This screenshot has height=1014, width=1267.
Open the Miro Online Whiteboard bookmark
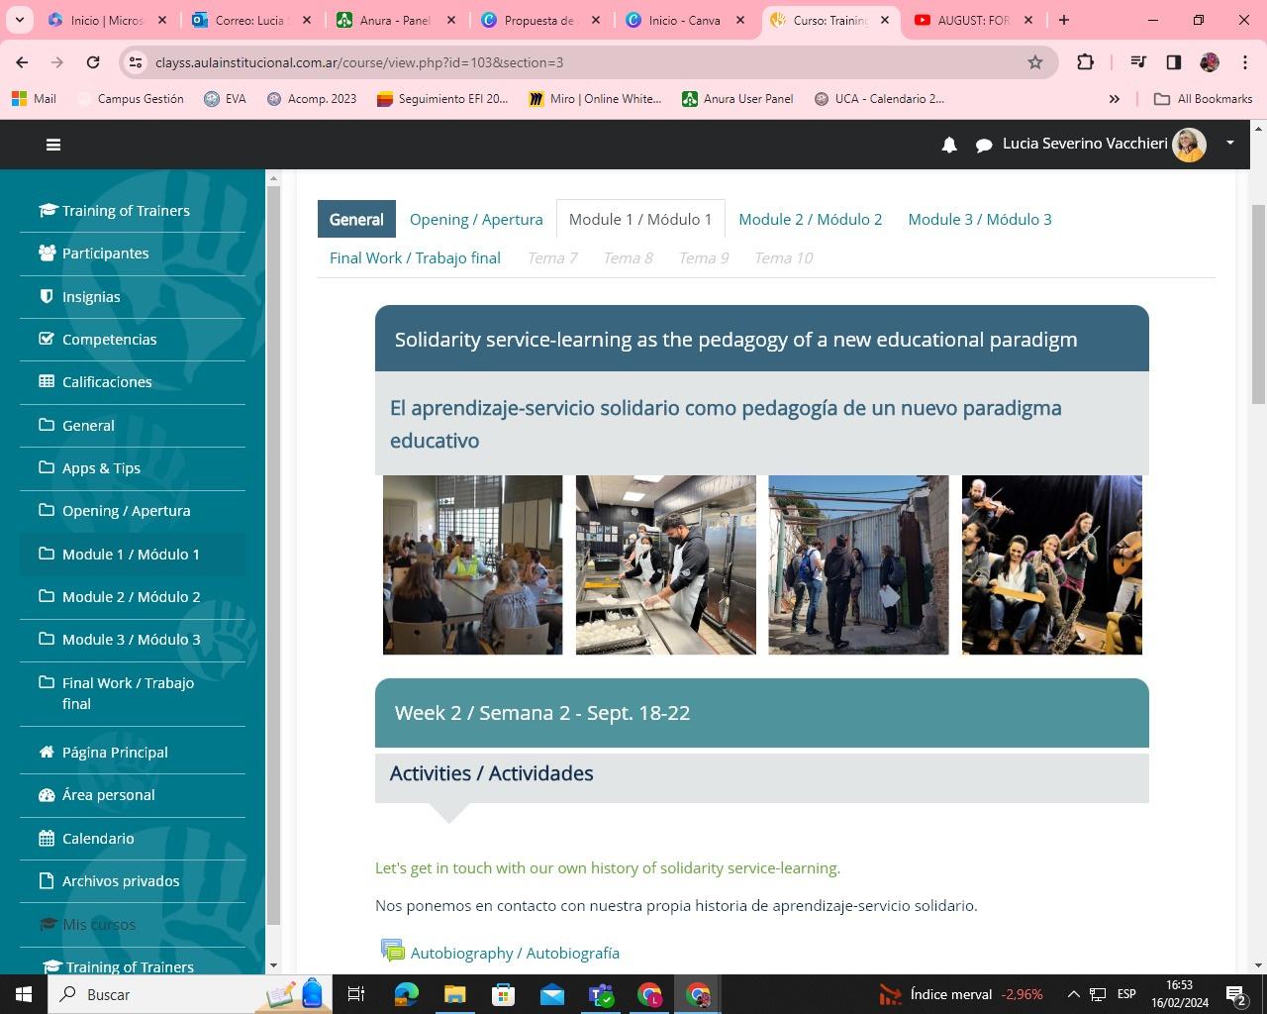(595, 99)
